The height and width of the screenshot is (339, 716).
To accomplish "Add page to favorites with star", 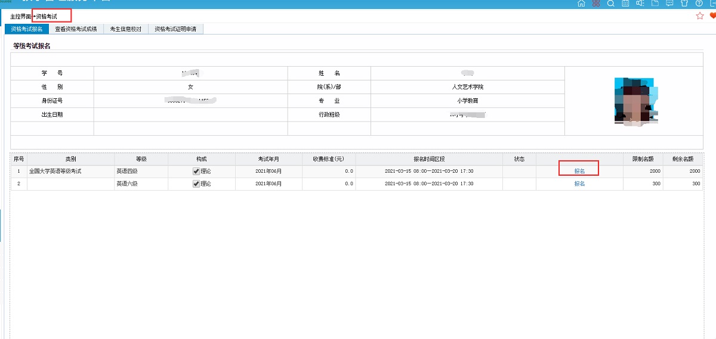I will click(x=700, y=16).
